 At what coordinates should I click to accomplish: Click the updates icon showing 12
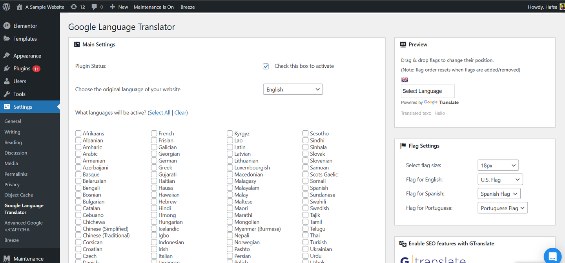[x=73, y=7]
